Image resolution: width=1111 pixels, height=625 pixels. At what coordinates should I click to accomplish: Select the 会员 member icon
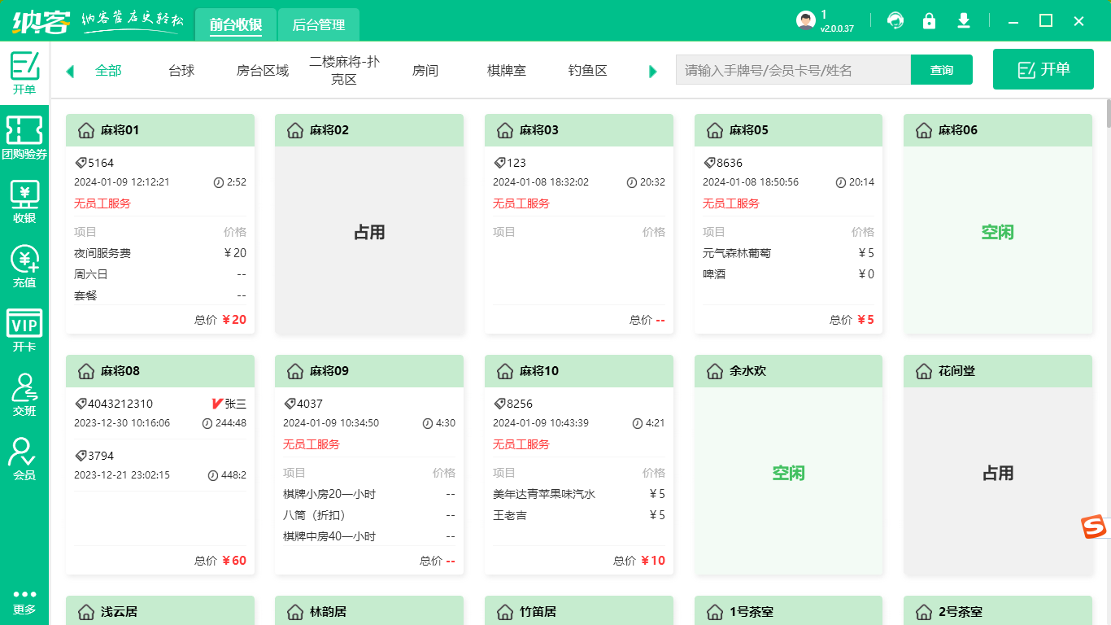(x=24, y=457)
